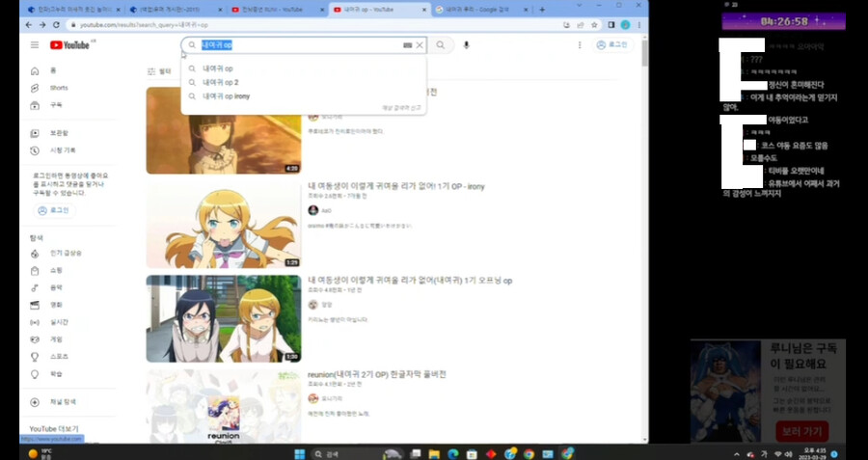Open the tab search chevron in title bar
The width and height of the screenshot is (868, 460).
point(579,5)
